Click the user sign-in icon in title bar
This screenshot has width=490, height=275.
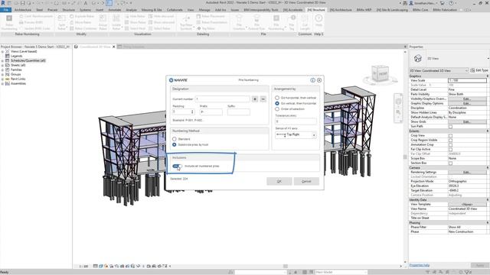[x=412, y=3]
